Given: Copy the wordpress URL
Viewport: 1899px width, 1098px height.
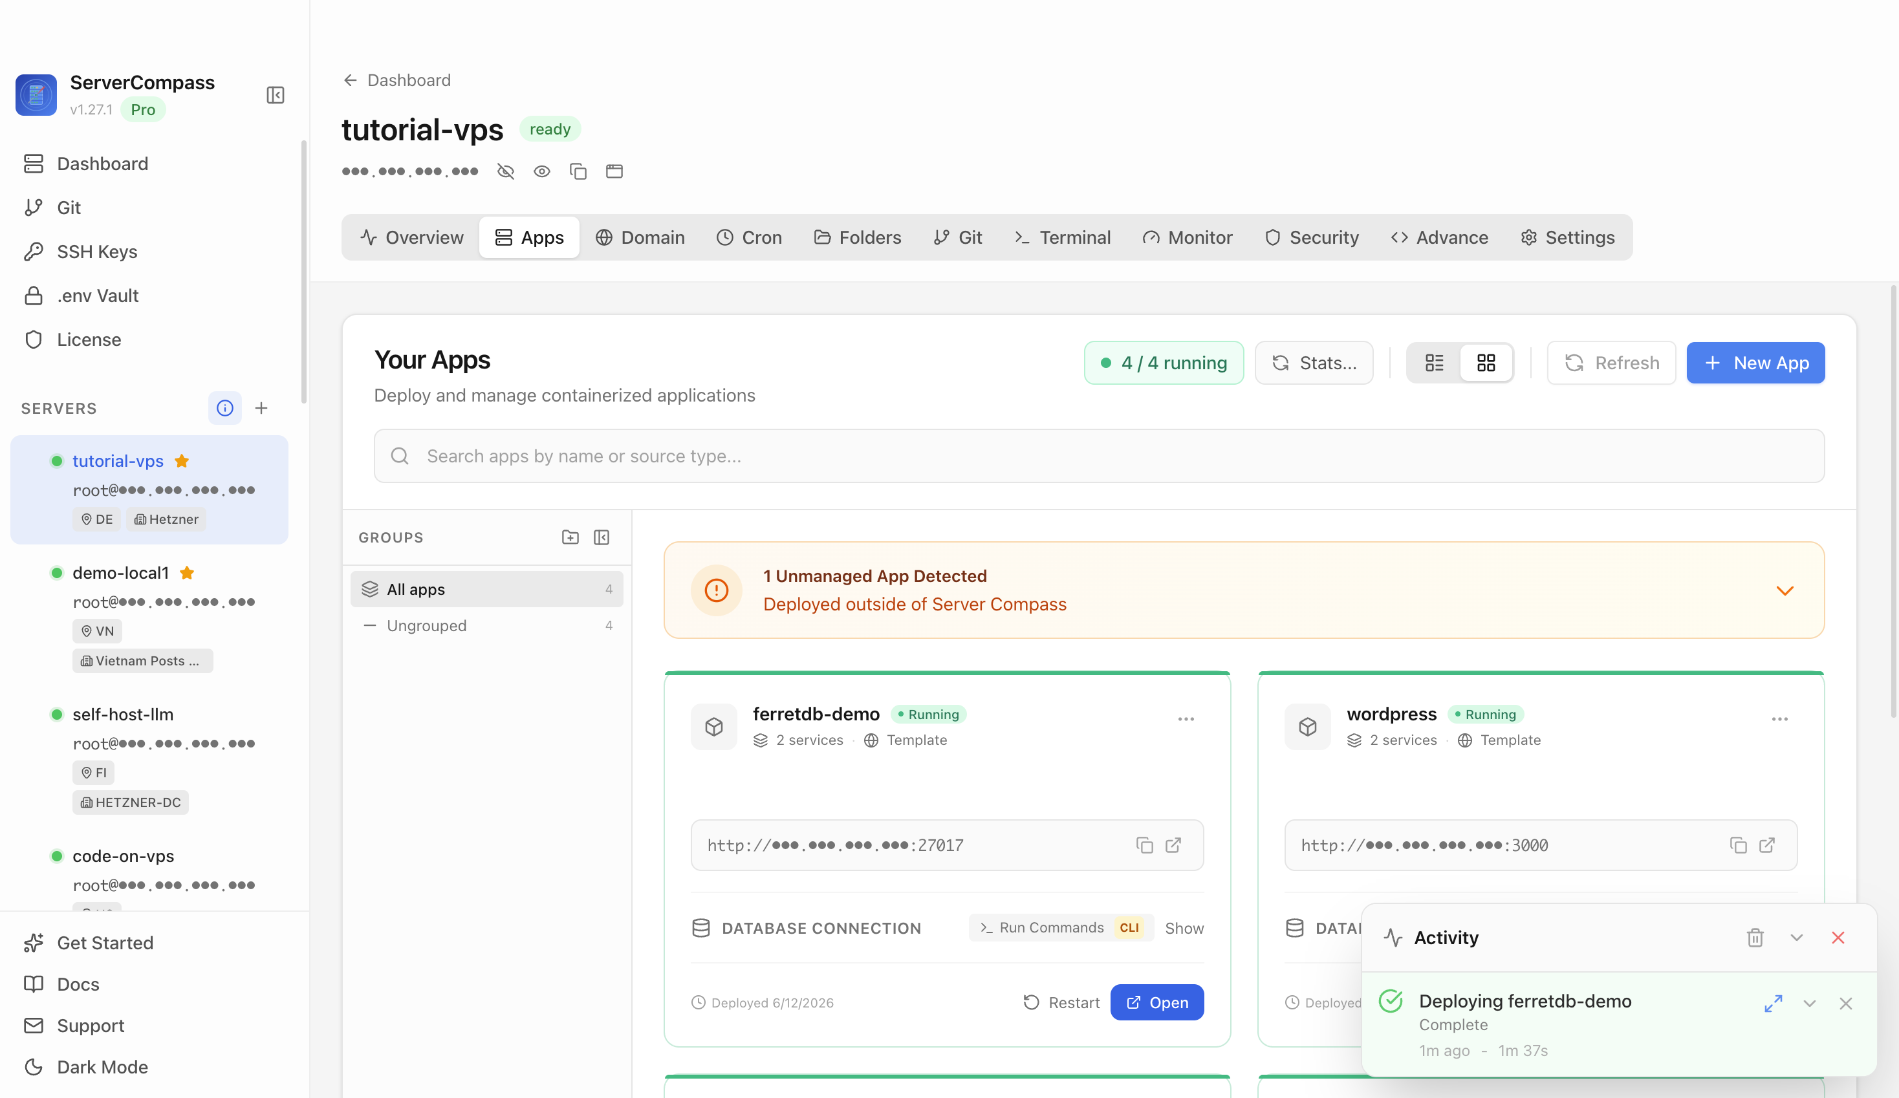Looking at the screenshot, I should click(x=1739, y=846).
